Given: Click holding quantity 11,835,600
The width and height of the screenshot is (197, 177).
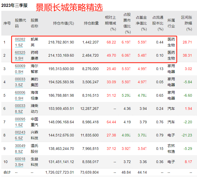Looking at the screenshot, I should click(x=89, y=135).
